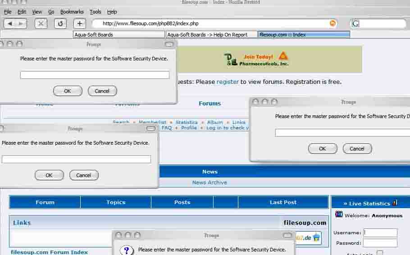This screenshot has height=255, width=410.
Task: Click OK in the prompt below the tab bar
Action: click(x=68, y=91)
